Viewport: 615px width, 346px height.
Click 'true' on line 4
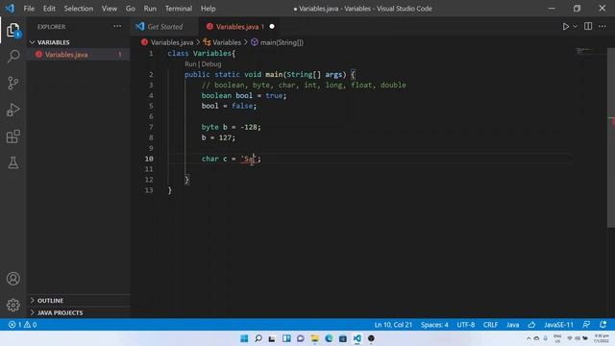[x=274, y=95]
